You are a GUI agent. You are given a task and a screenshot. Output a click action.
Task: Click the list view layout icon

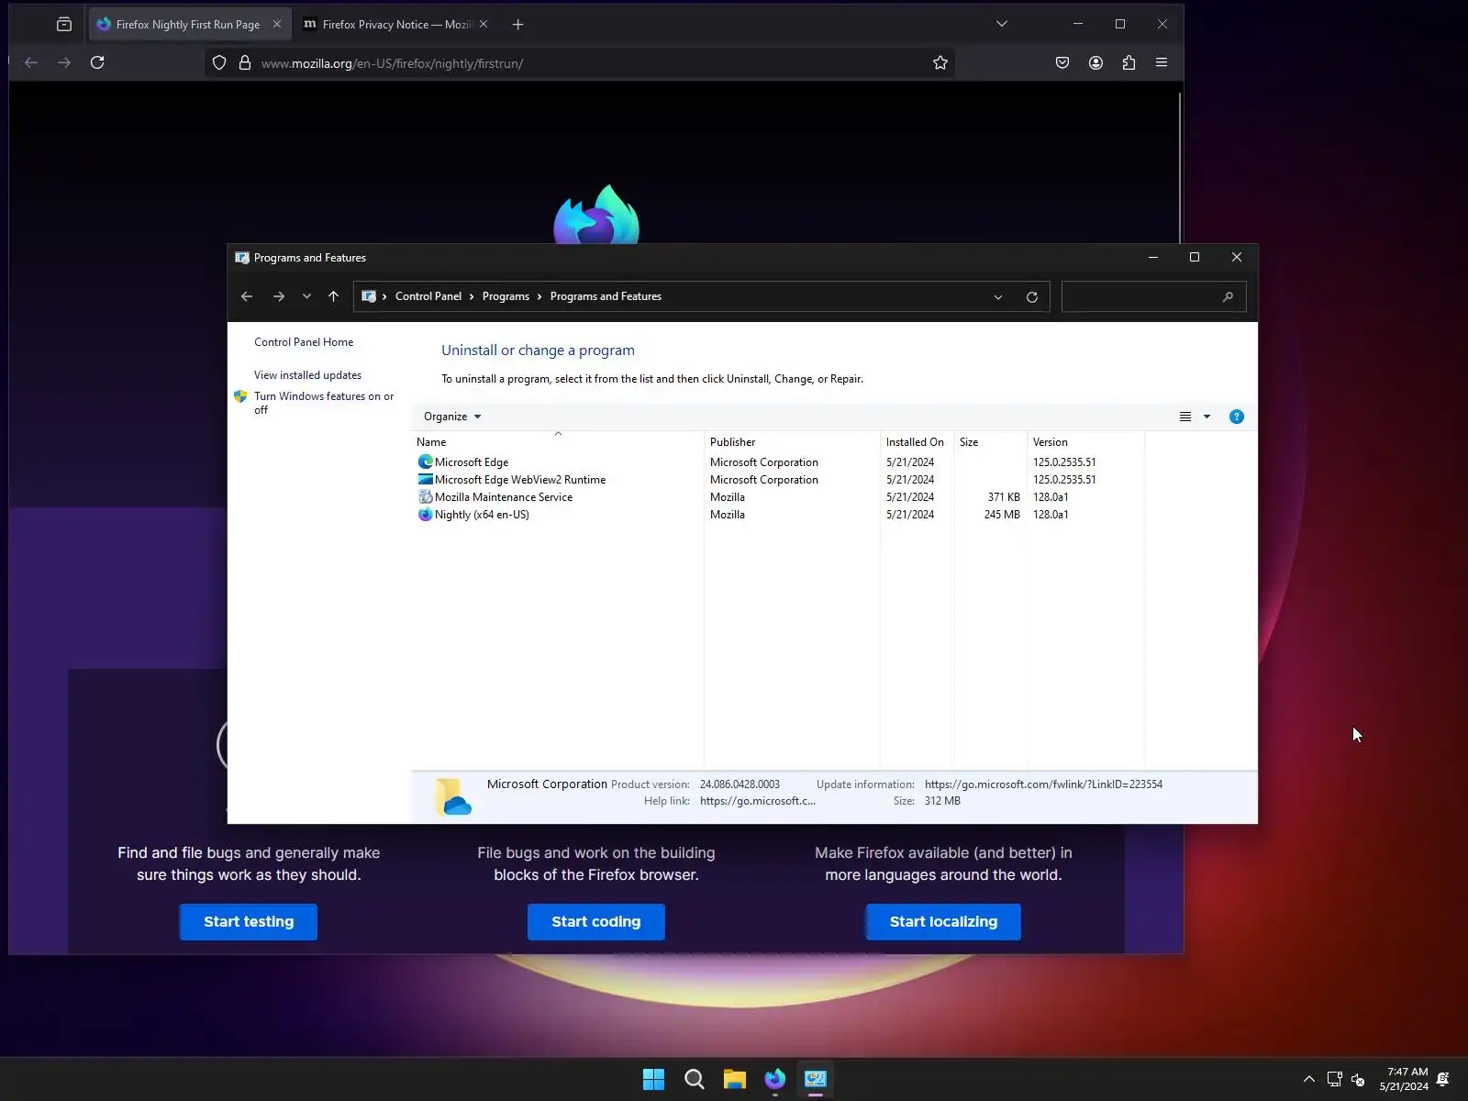[1185, 417]
